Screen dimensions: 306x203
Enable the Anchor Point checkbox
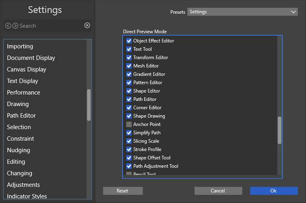pos(129,124)
